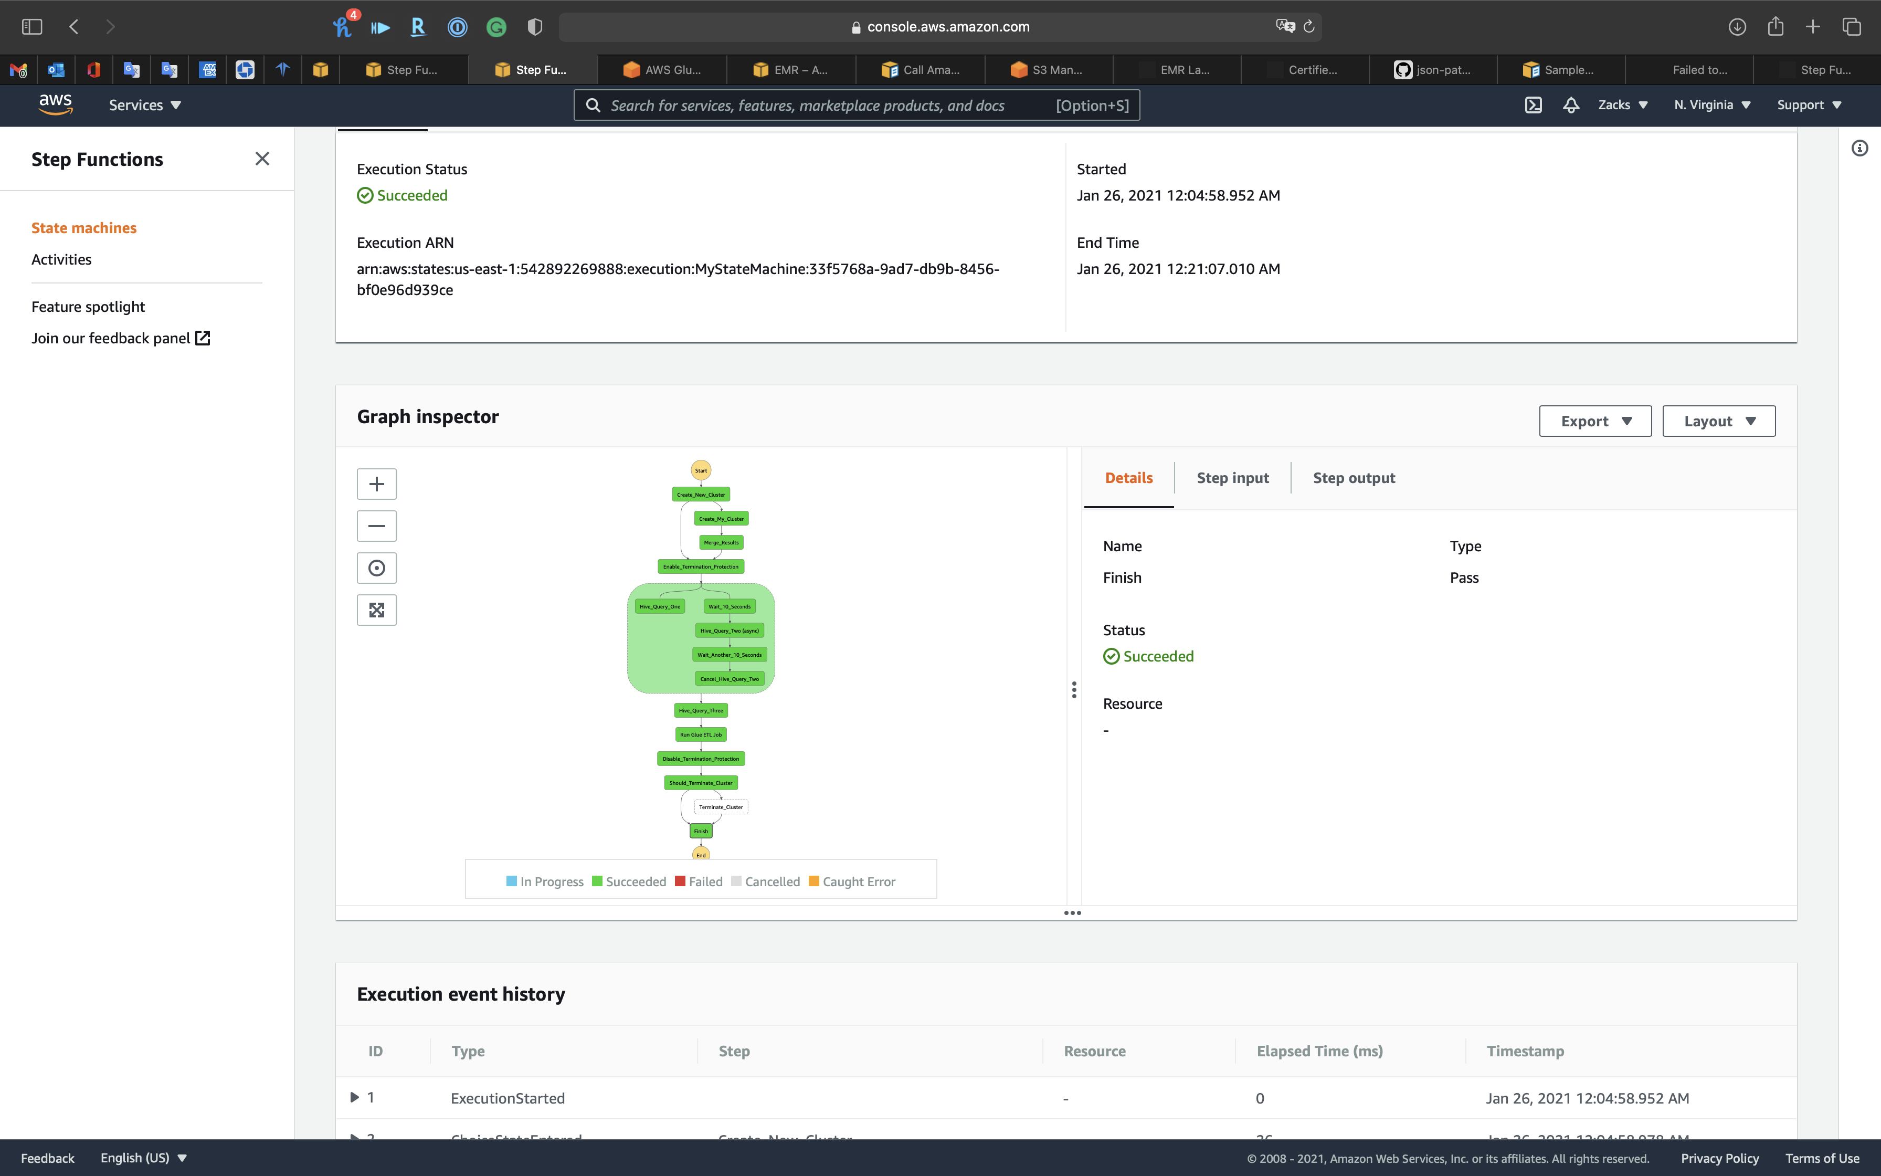This screenshot has width=1881, height=1176.
Task: Switch to the Step output tab
Action: tap(1353, 478)
